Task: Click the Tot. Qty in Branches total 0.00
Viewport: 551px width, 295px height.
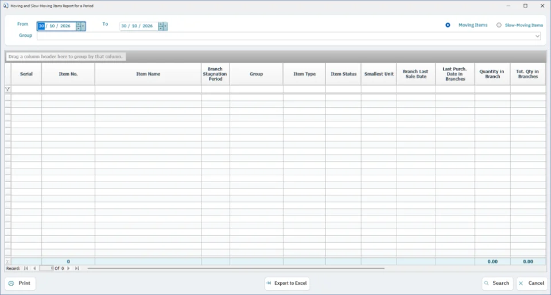Action: coord(528,262)
